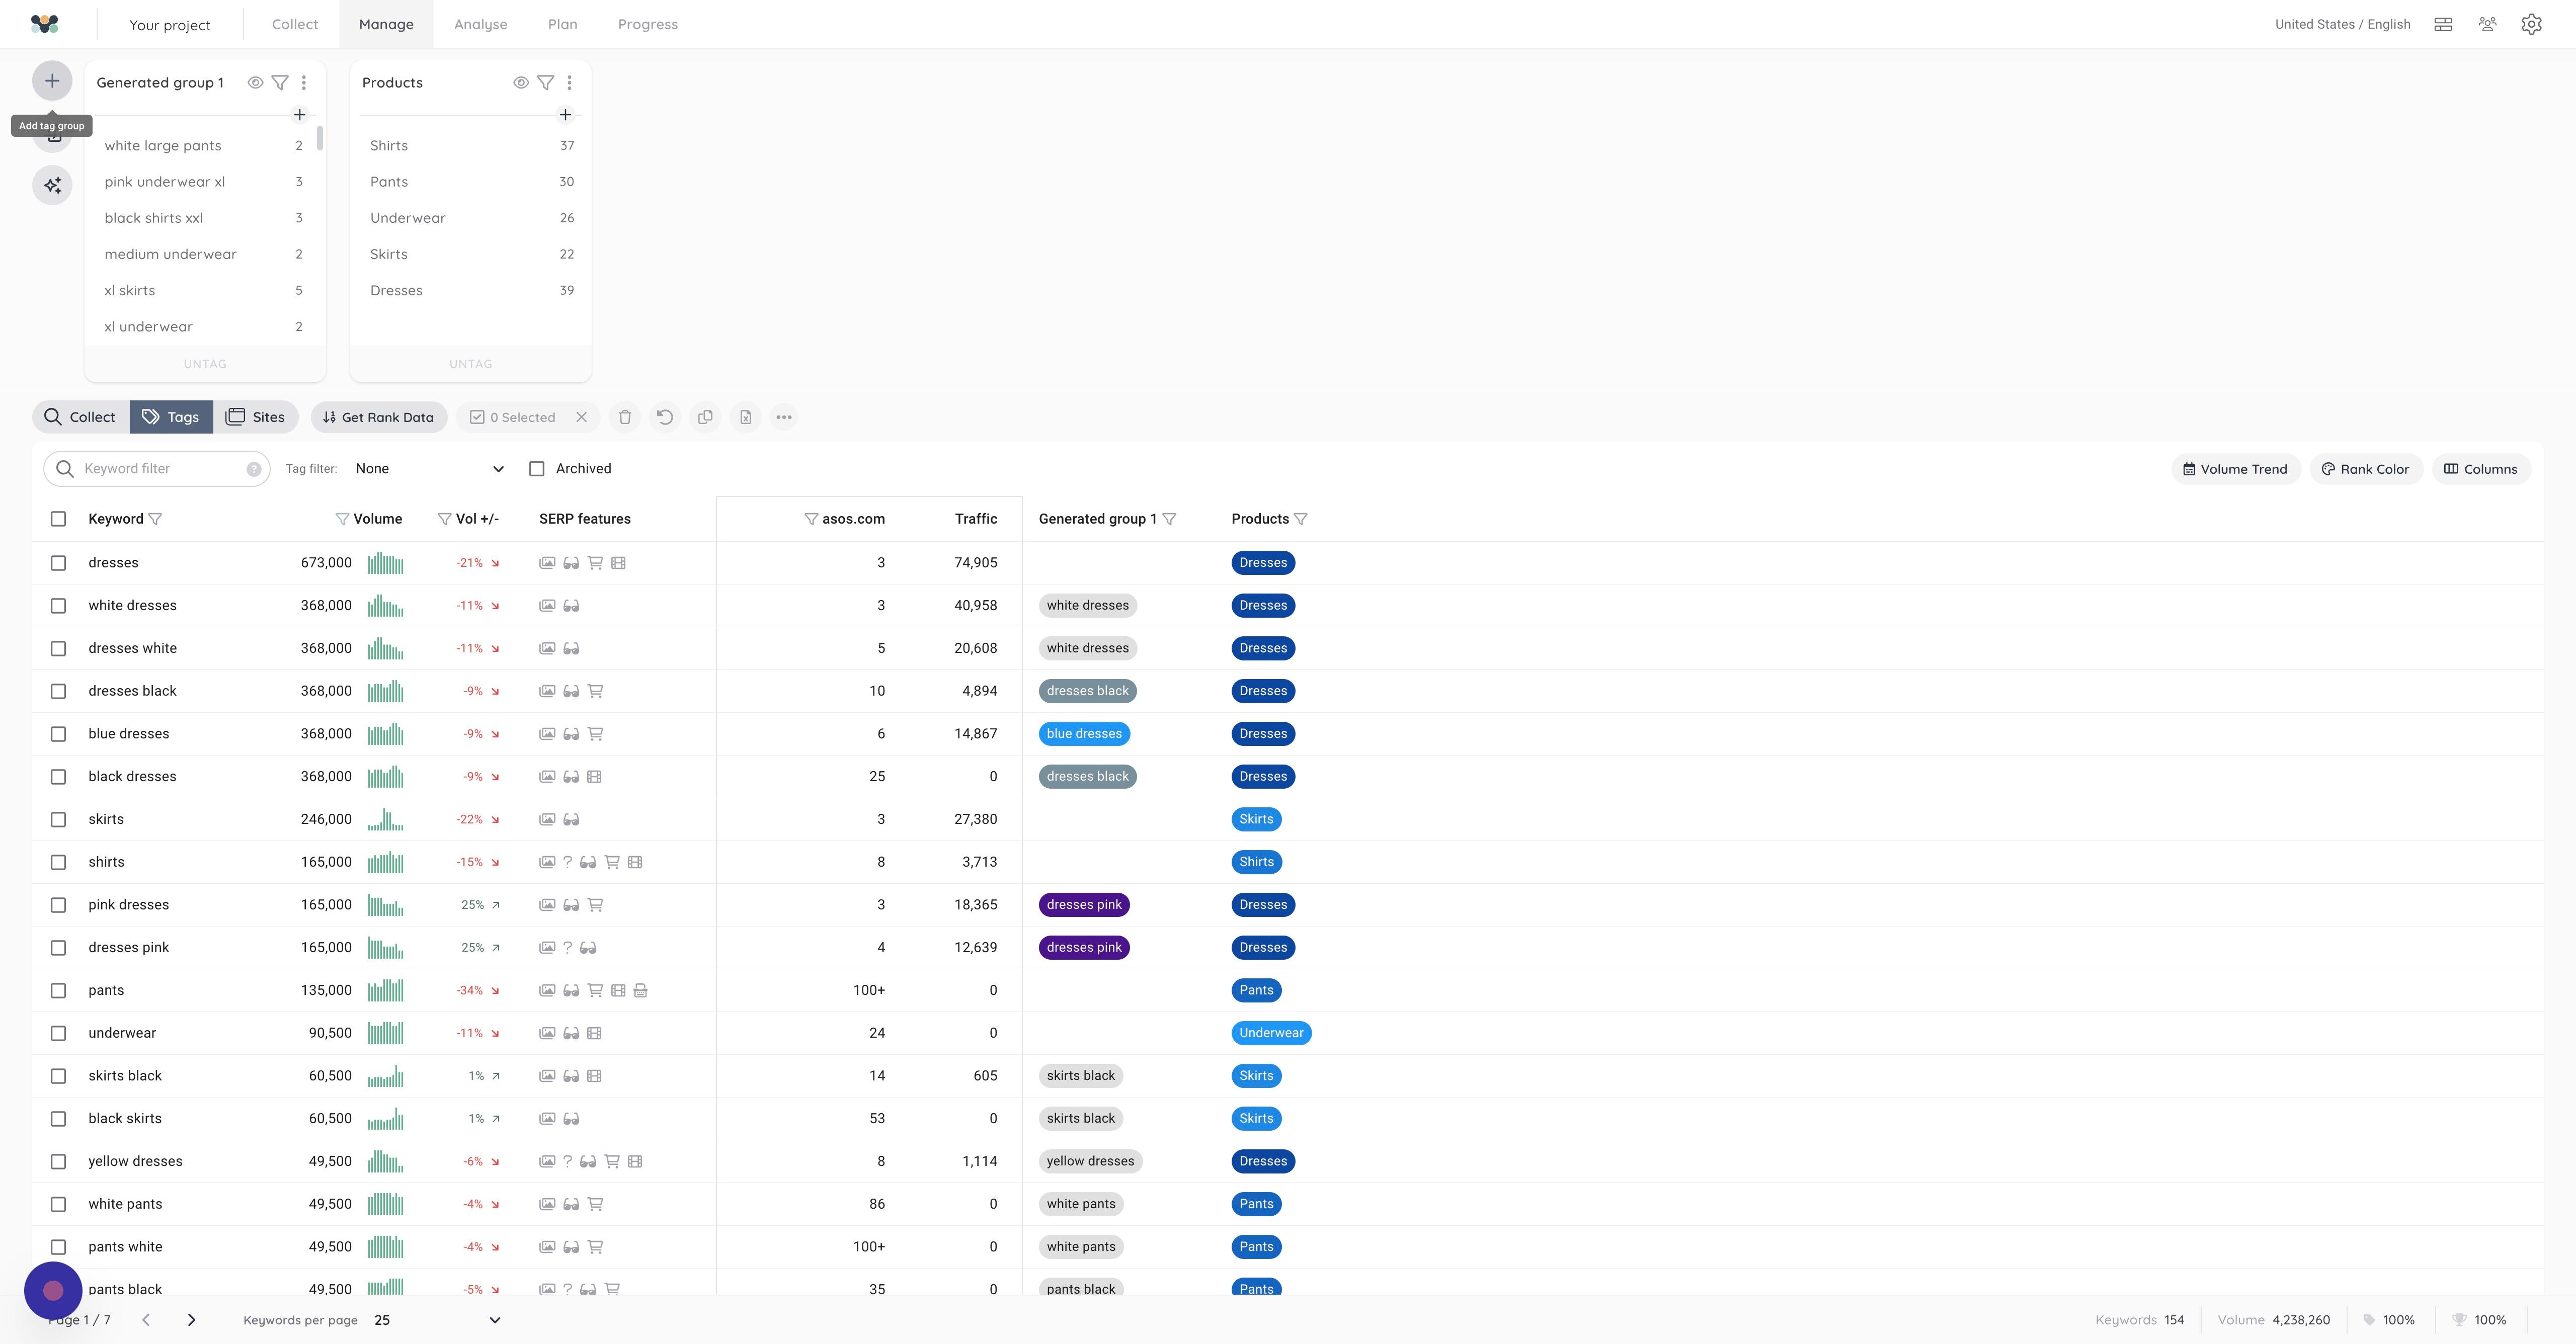This screenshot has width=2576, height=1344.
Task: Select the Collect view button with magnifier
Action: click(x=81, y=417)
